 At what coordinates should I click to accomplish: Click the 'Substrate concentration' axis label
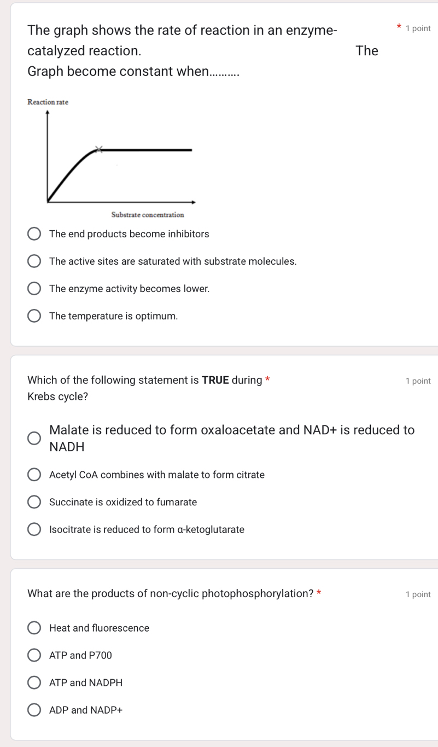coord(148,215)
